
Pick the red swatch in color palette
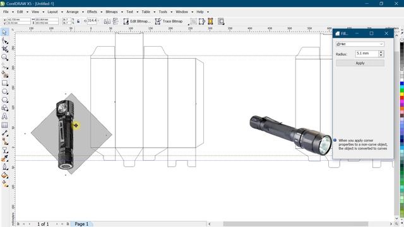click(x=401, y=98)
